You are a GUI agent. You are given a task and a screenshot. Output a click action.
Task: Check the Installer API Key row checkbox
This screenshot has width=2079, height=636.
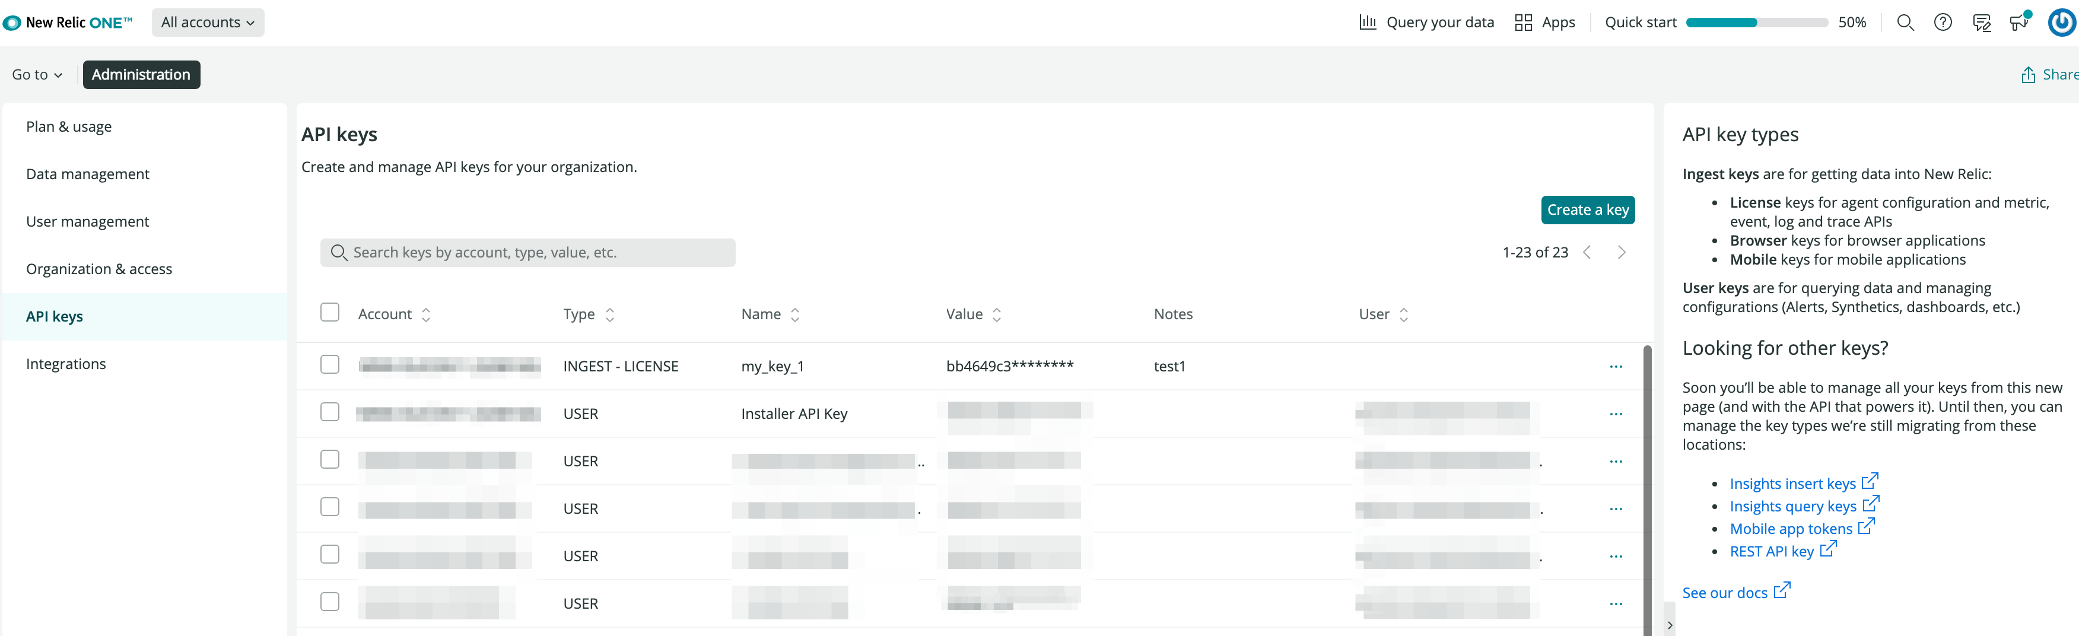point(329,412)
